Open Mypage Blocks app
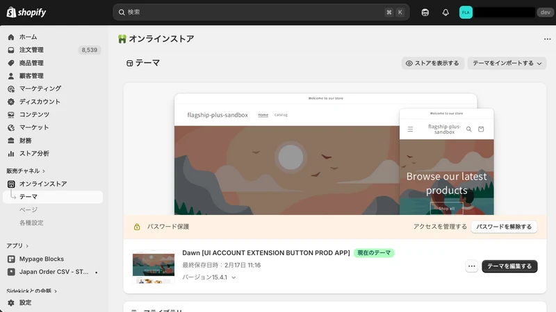The width and height of the screenshot is (556, 312). click(42, 259)
